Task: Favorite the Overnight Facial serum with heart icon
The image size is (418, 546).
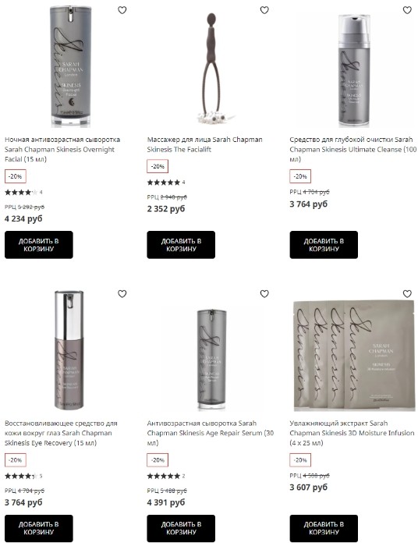Action: 122,10
